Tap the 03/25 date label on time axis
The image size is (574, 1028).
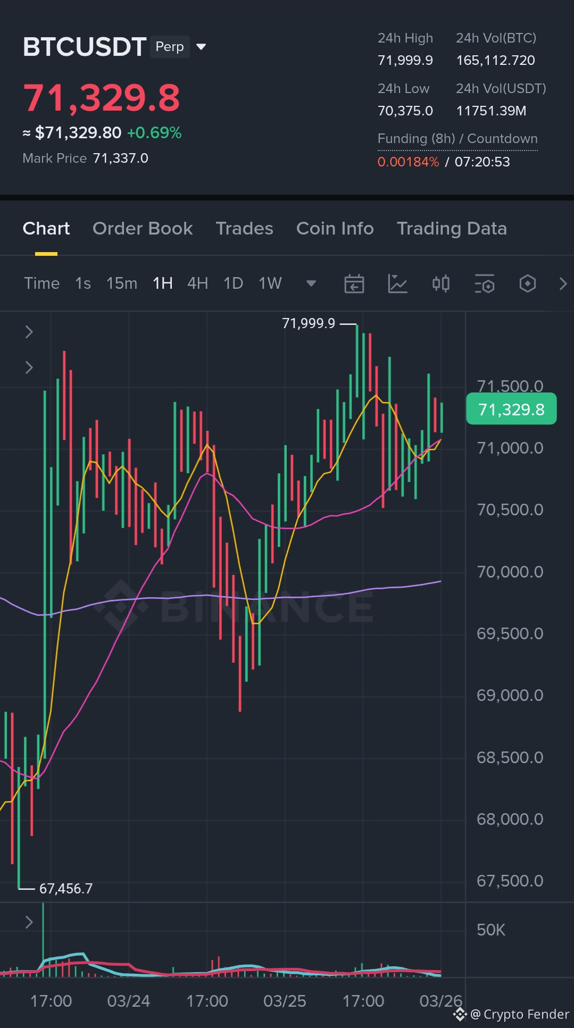coord(285,1001)
